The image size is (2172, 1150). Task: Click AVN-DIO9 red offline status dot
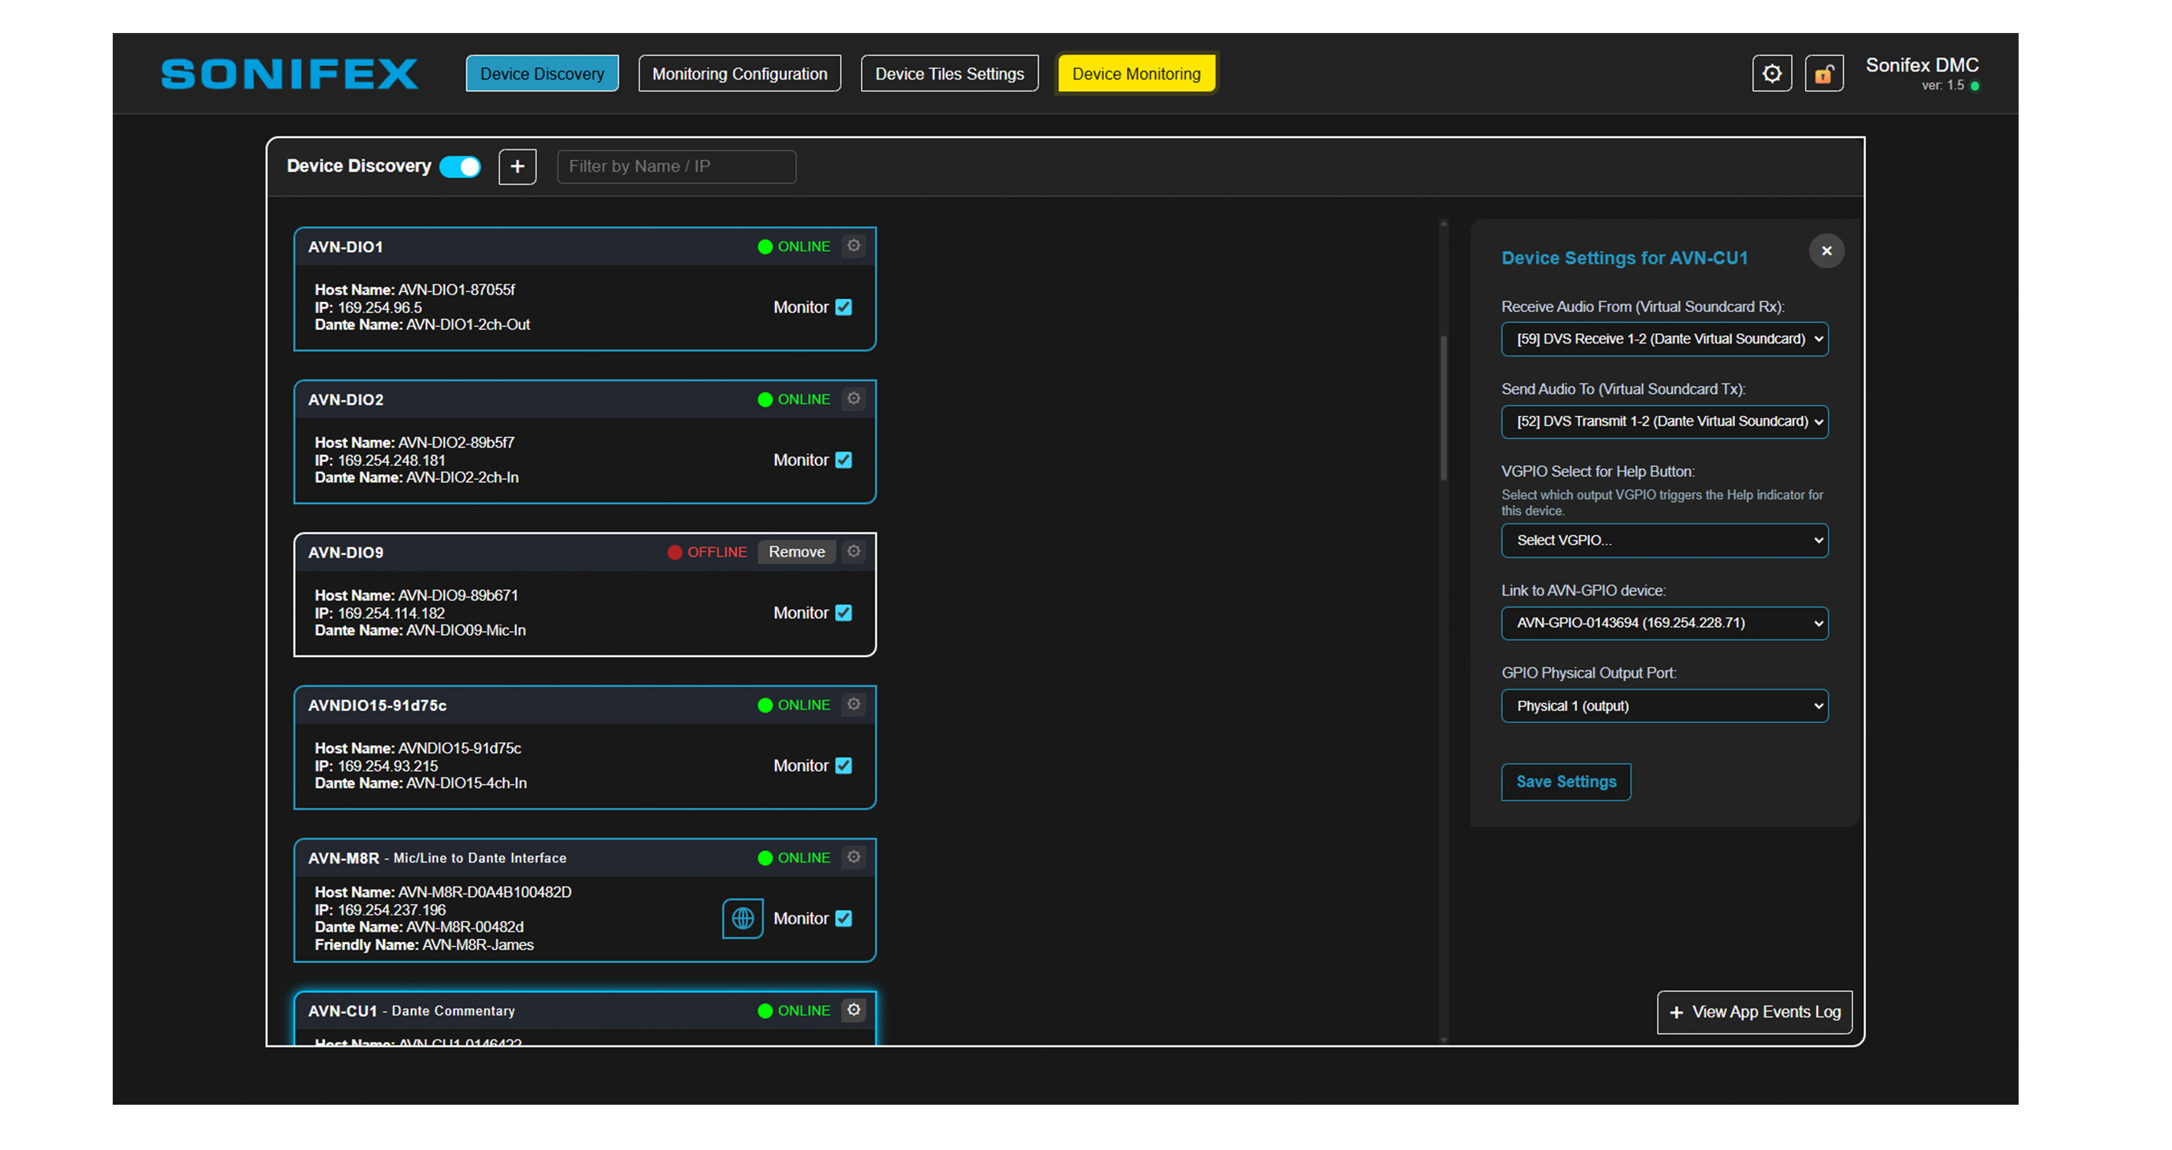click(x=675, y=552)
